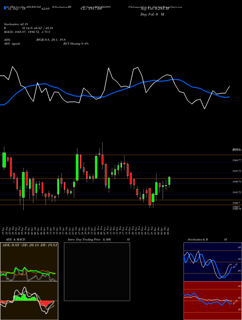Screen dimensions: 242x320
Task: Click the '(MGR) 0.8, 20.1, 19.8' ADX values
Action: click(50, 40)
